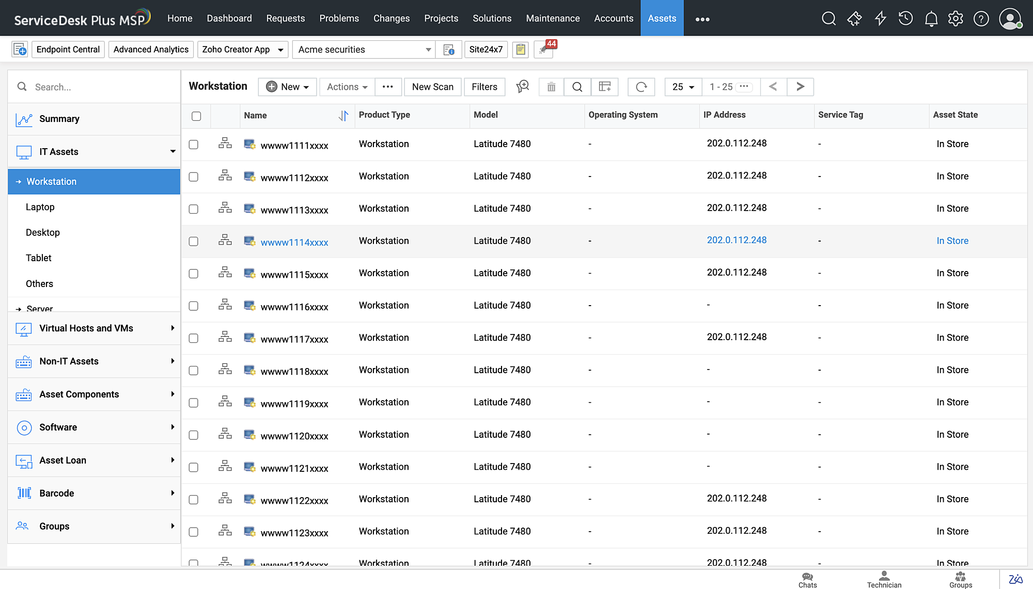Image resolution: width=1033 pixels, height=589 pixels.
Task: Open the wwww1114xxxx asset link
Action: tap(294, 242)
